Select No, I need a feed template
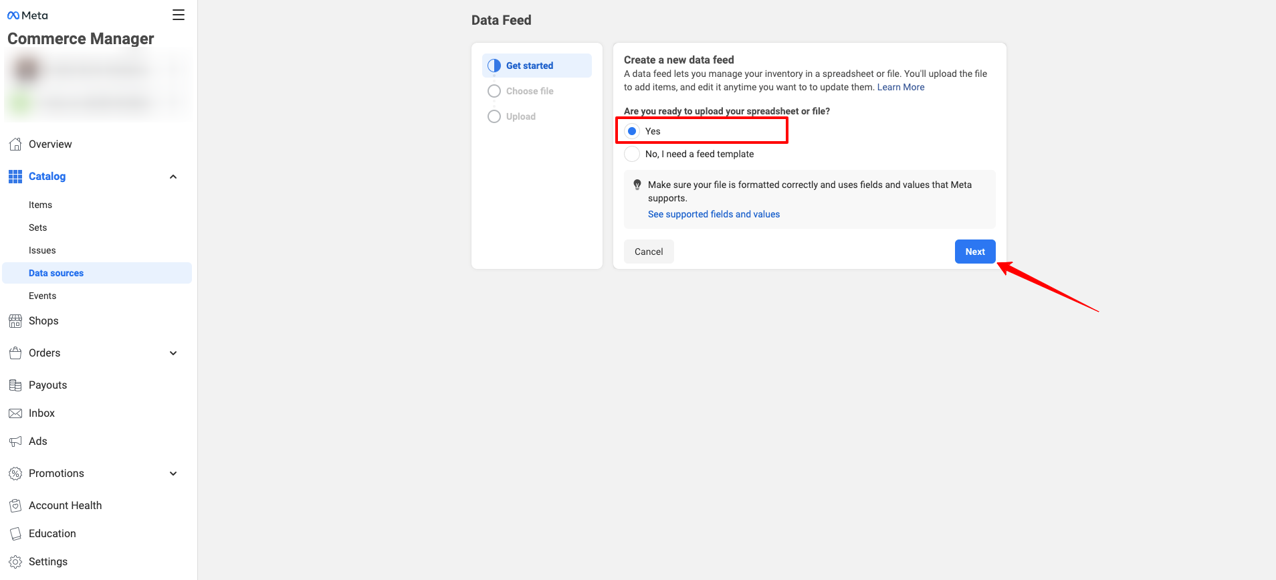The image size is (1276, 580). 632,154
